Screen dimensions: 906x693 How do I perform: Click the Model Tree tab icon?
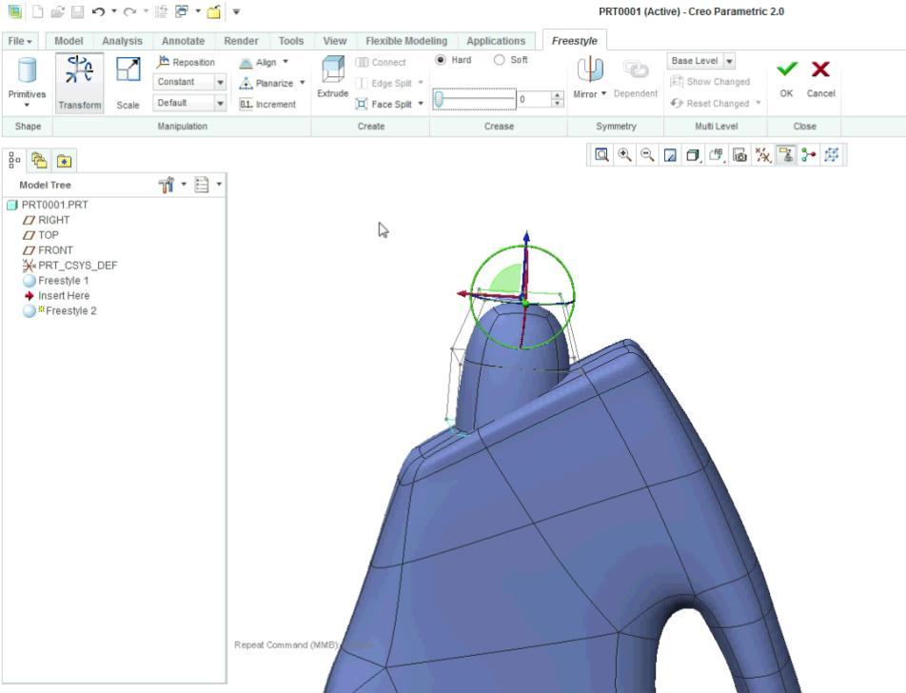click(14, 161)
